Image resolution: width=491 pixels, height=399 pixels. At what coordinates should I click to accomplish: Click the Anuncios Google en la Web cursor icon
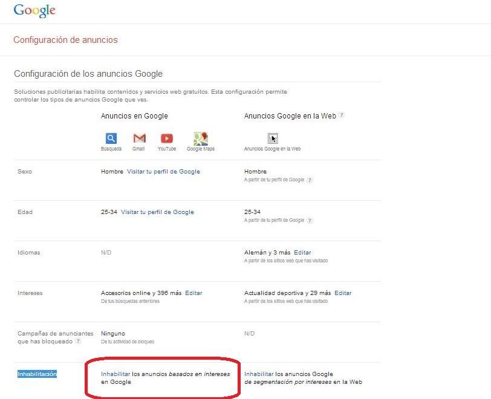point(273,138)
